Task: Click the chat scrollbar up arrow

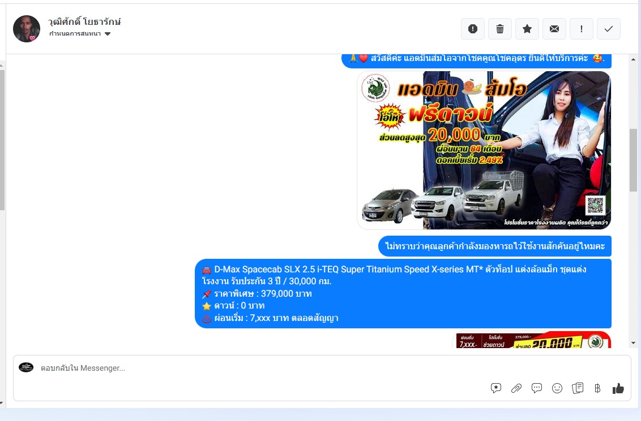Action: [633, 59]
